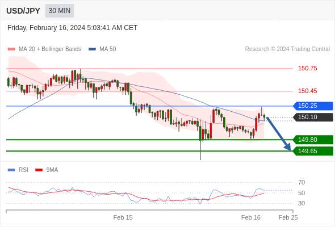Click the Feb 15 date axis label

pyautogui.click(x=123, y=217)
